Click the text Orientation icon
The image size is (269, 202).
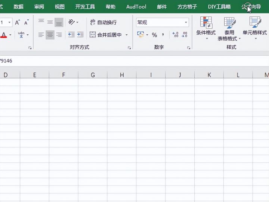click(71, 22)
